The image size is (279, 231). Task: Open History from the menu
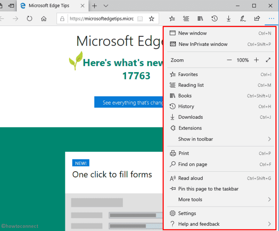pyautogui.click(x=220, y=106)
